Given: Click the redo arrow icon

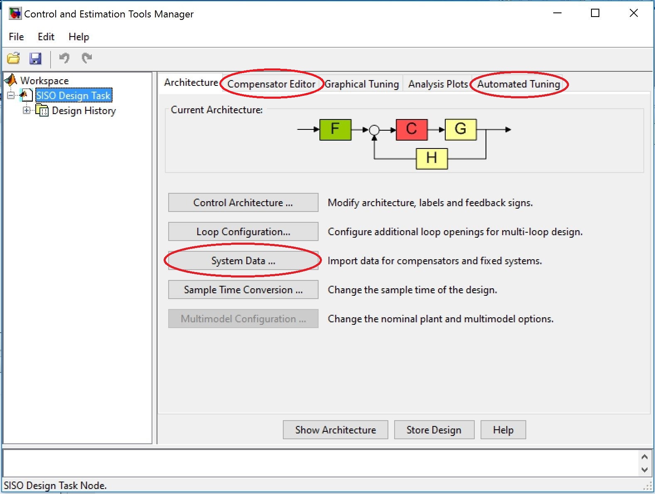Looking at the screenshot, I should click(x=86, y=58).
